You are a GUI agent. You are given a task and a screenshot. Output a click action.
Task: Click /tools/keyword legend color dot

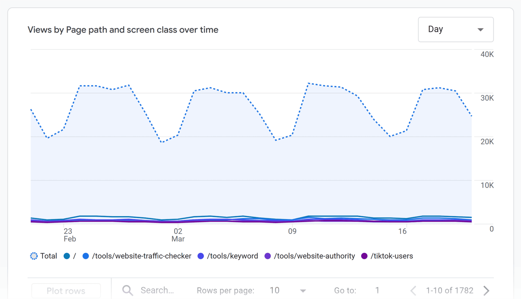pos(201,256)
